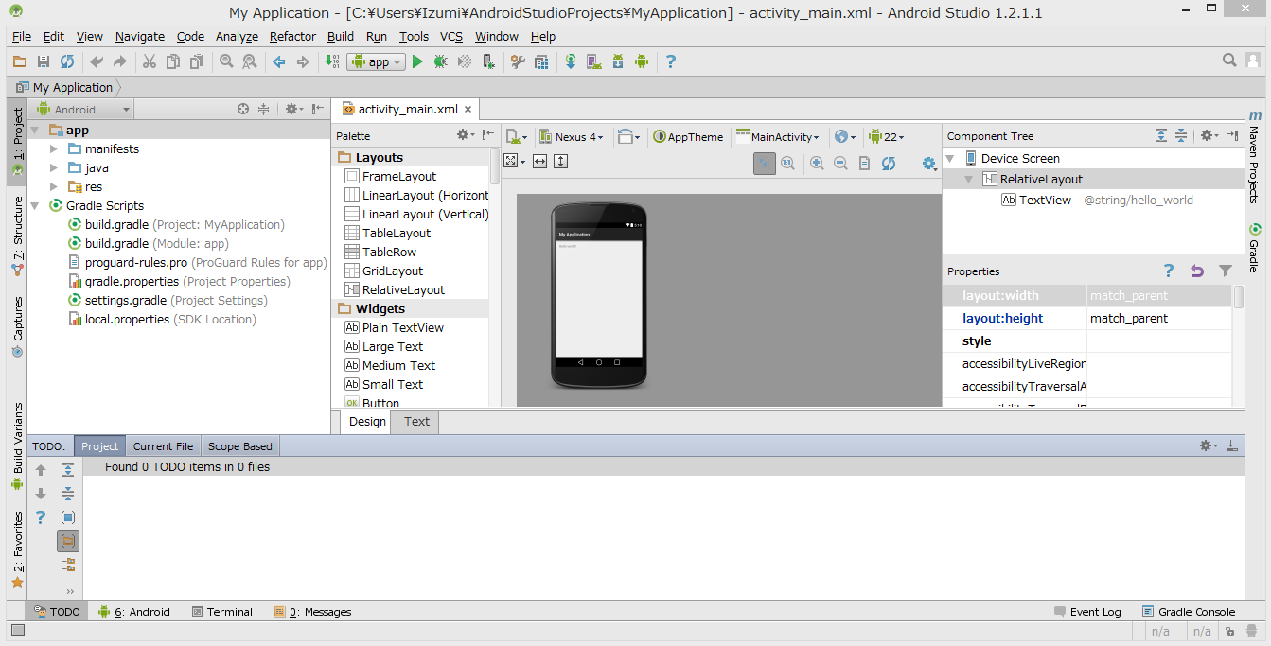Image resolution: width=1271 pixels, height=646 pixels.
Task: Collapse the RelativeLayout node in Component Tree
Action: point(969,179)
